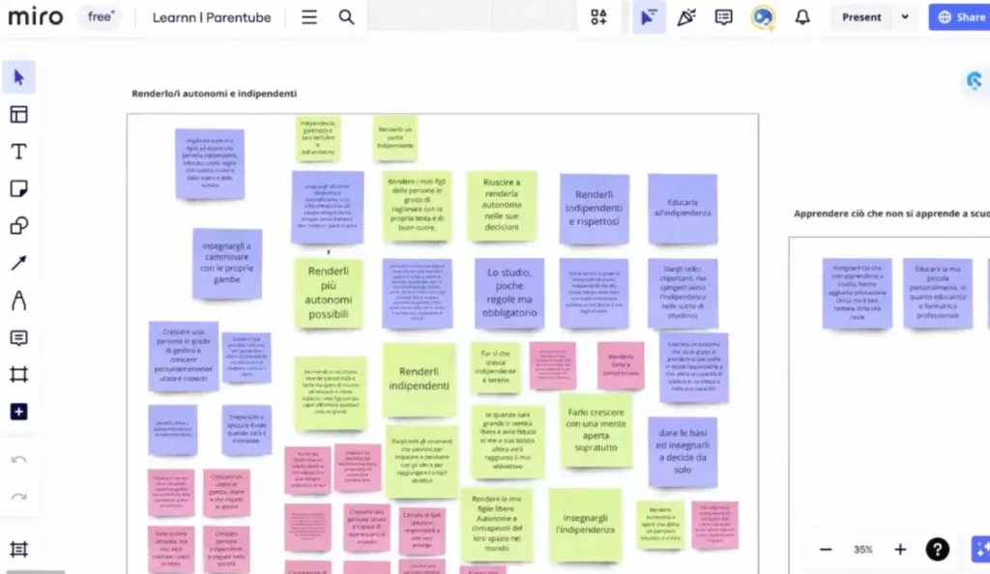Click the blue Share button
This screenshot has height=574, width=990.
(960, 17)
